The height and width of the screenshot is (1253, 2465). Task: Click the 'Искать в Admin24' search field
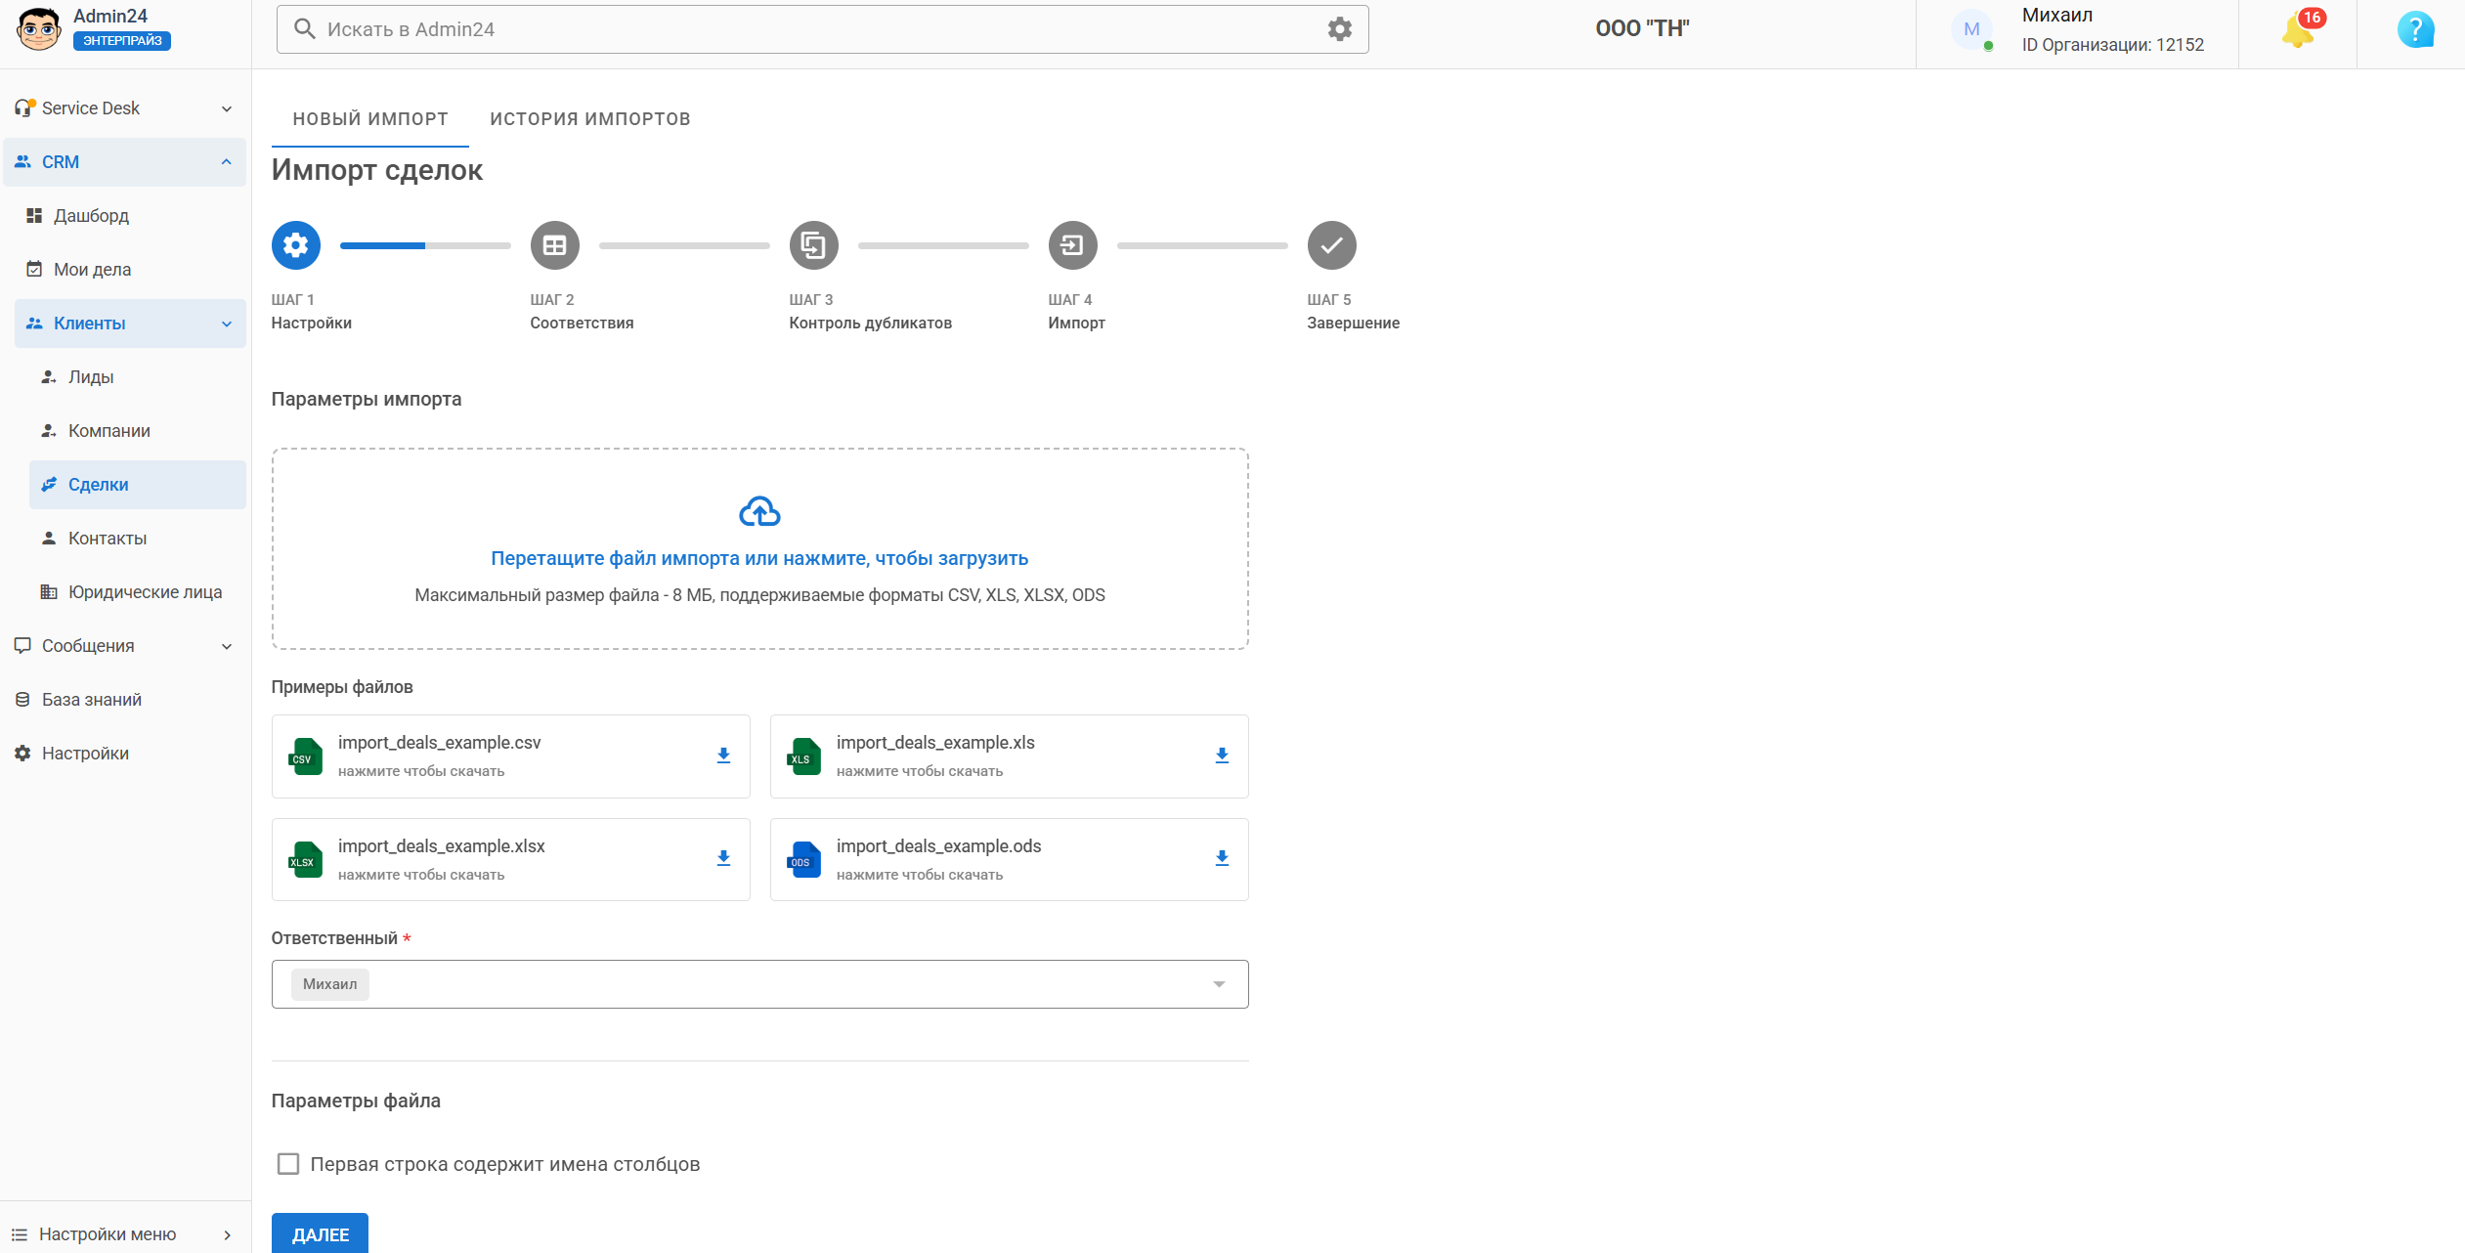click(823, 29)
